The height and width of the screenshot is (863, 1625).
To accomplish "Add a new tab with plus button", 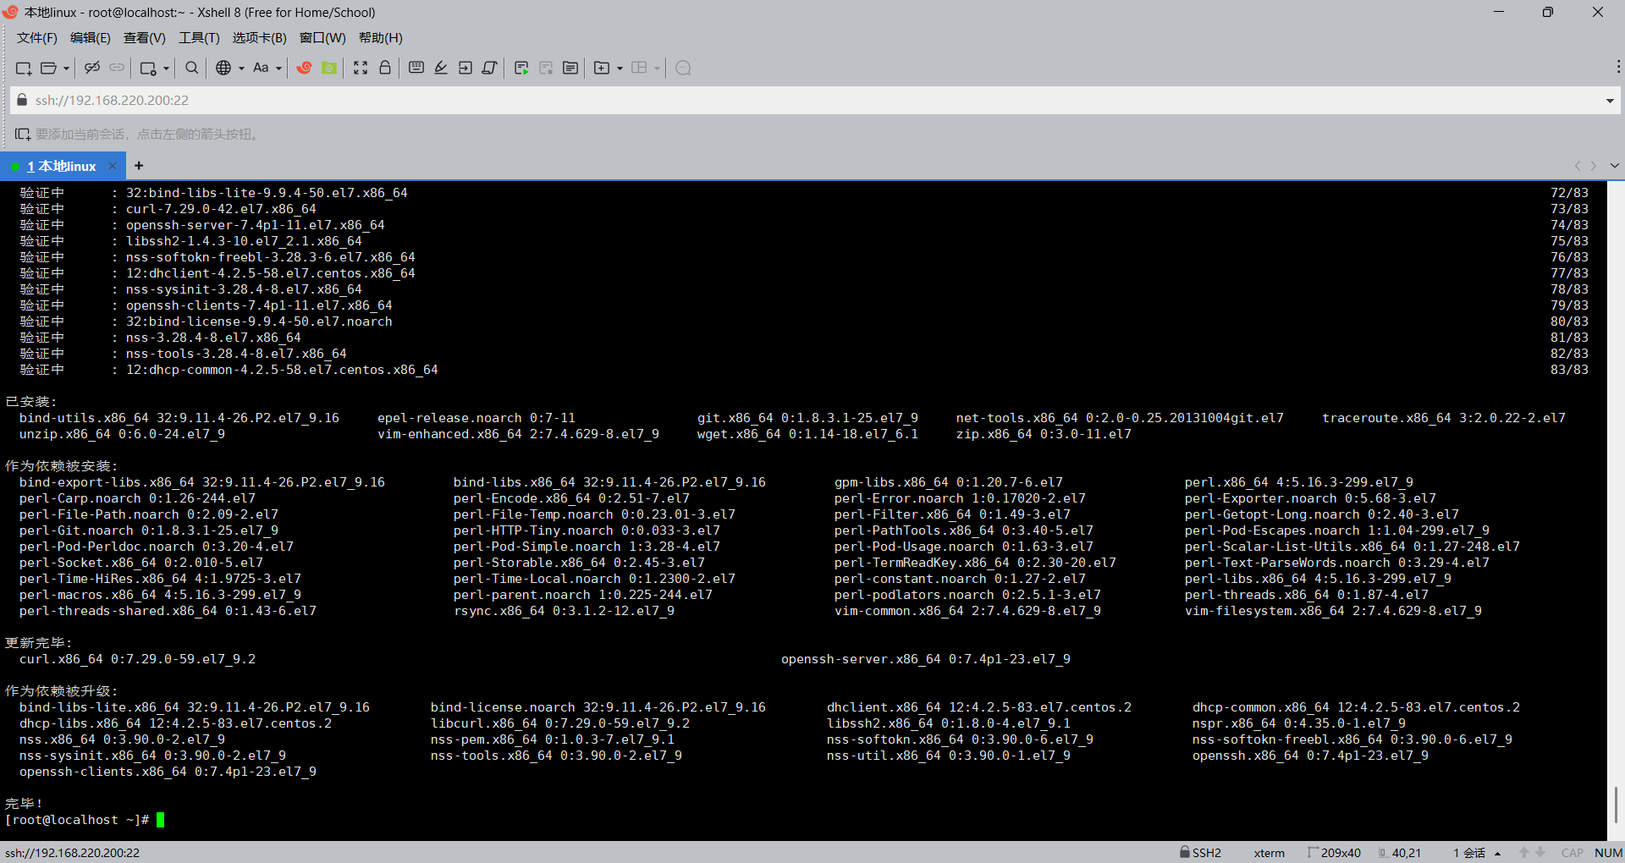I will pos(139,166).
